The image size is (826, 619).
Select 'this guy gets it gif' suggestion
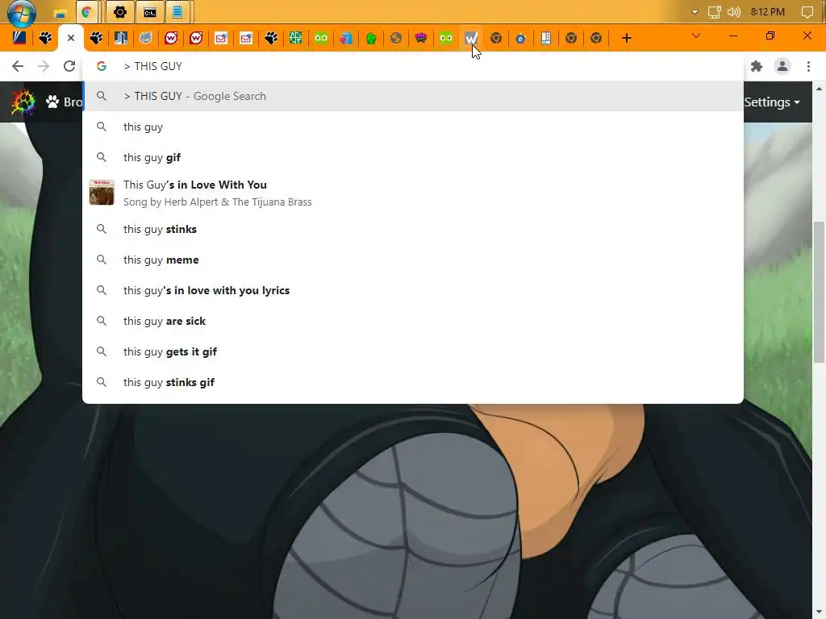pyautogui.click(x=413, y=351)
